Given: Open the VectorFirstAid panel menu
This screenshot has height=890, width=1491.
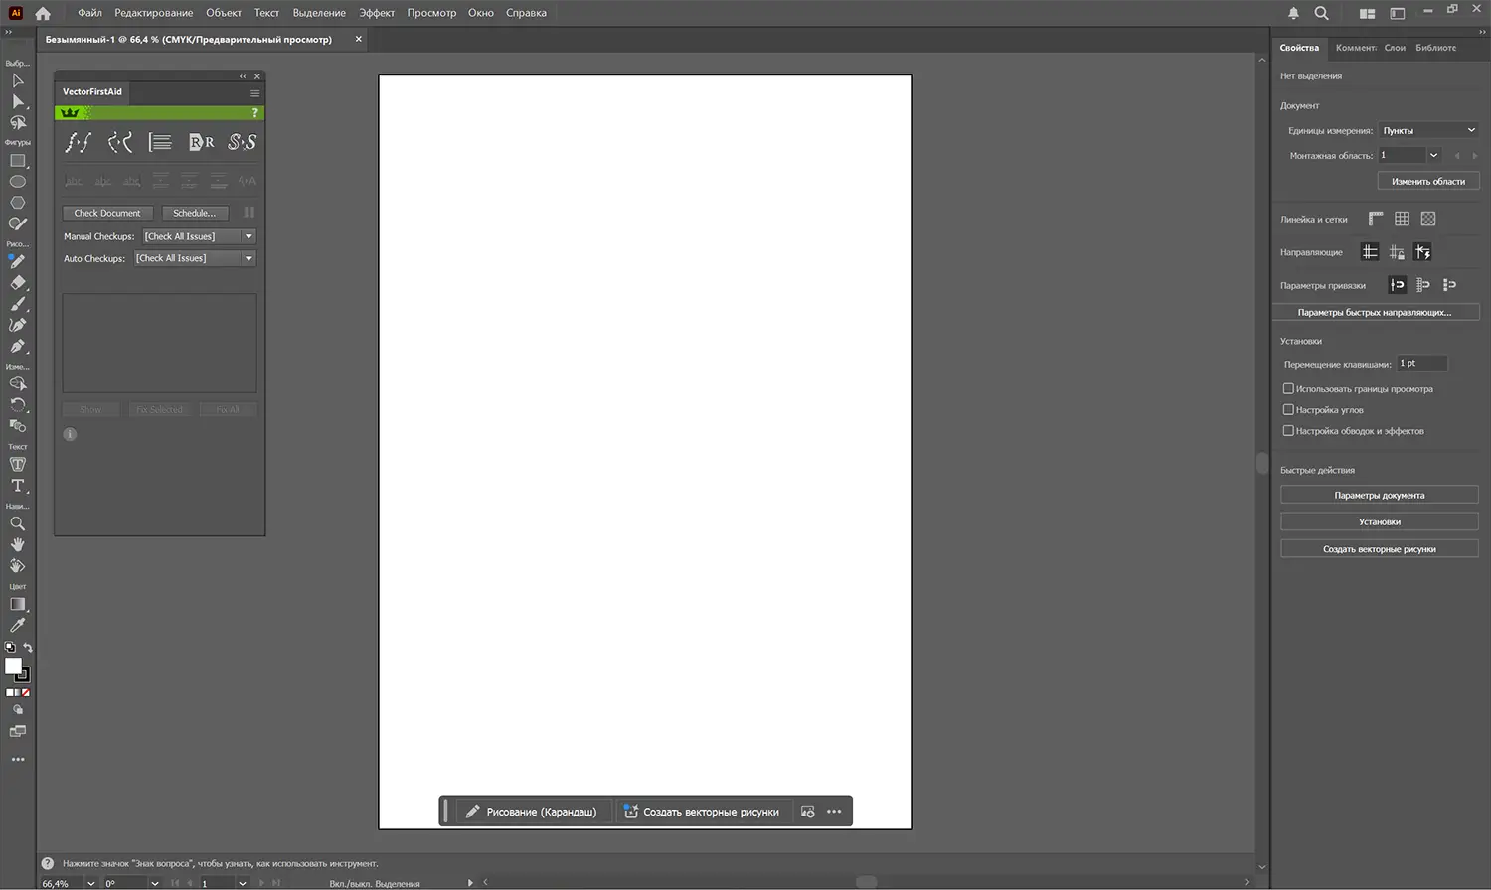Looking at the screenshot, I should [254, 93].
